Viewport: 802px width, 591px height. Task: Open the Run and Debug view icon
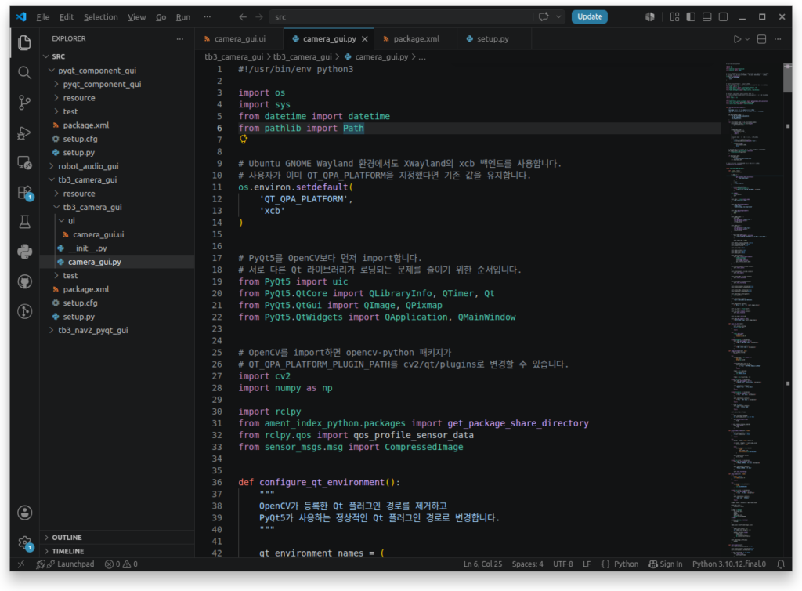[24, 133]
